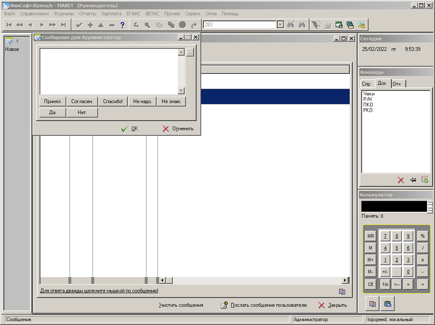
Task: Click the blue question mark help icon
Action: [123, 25]
